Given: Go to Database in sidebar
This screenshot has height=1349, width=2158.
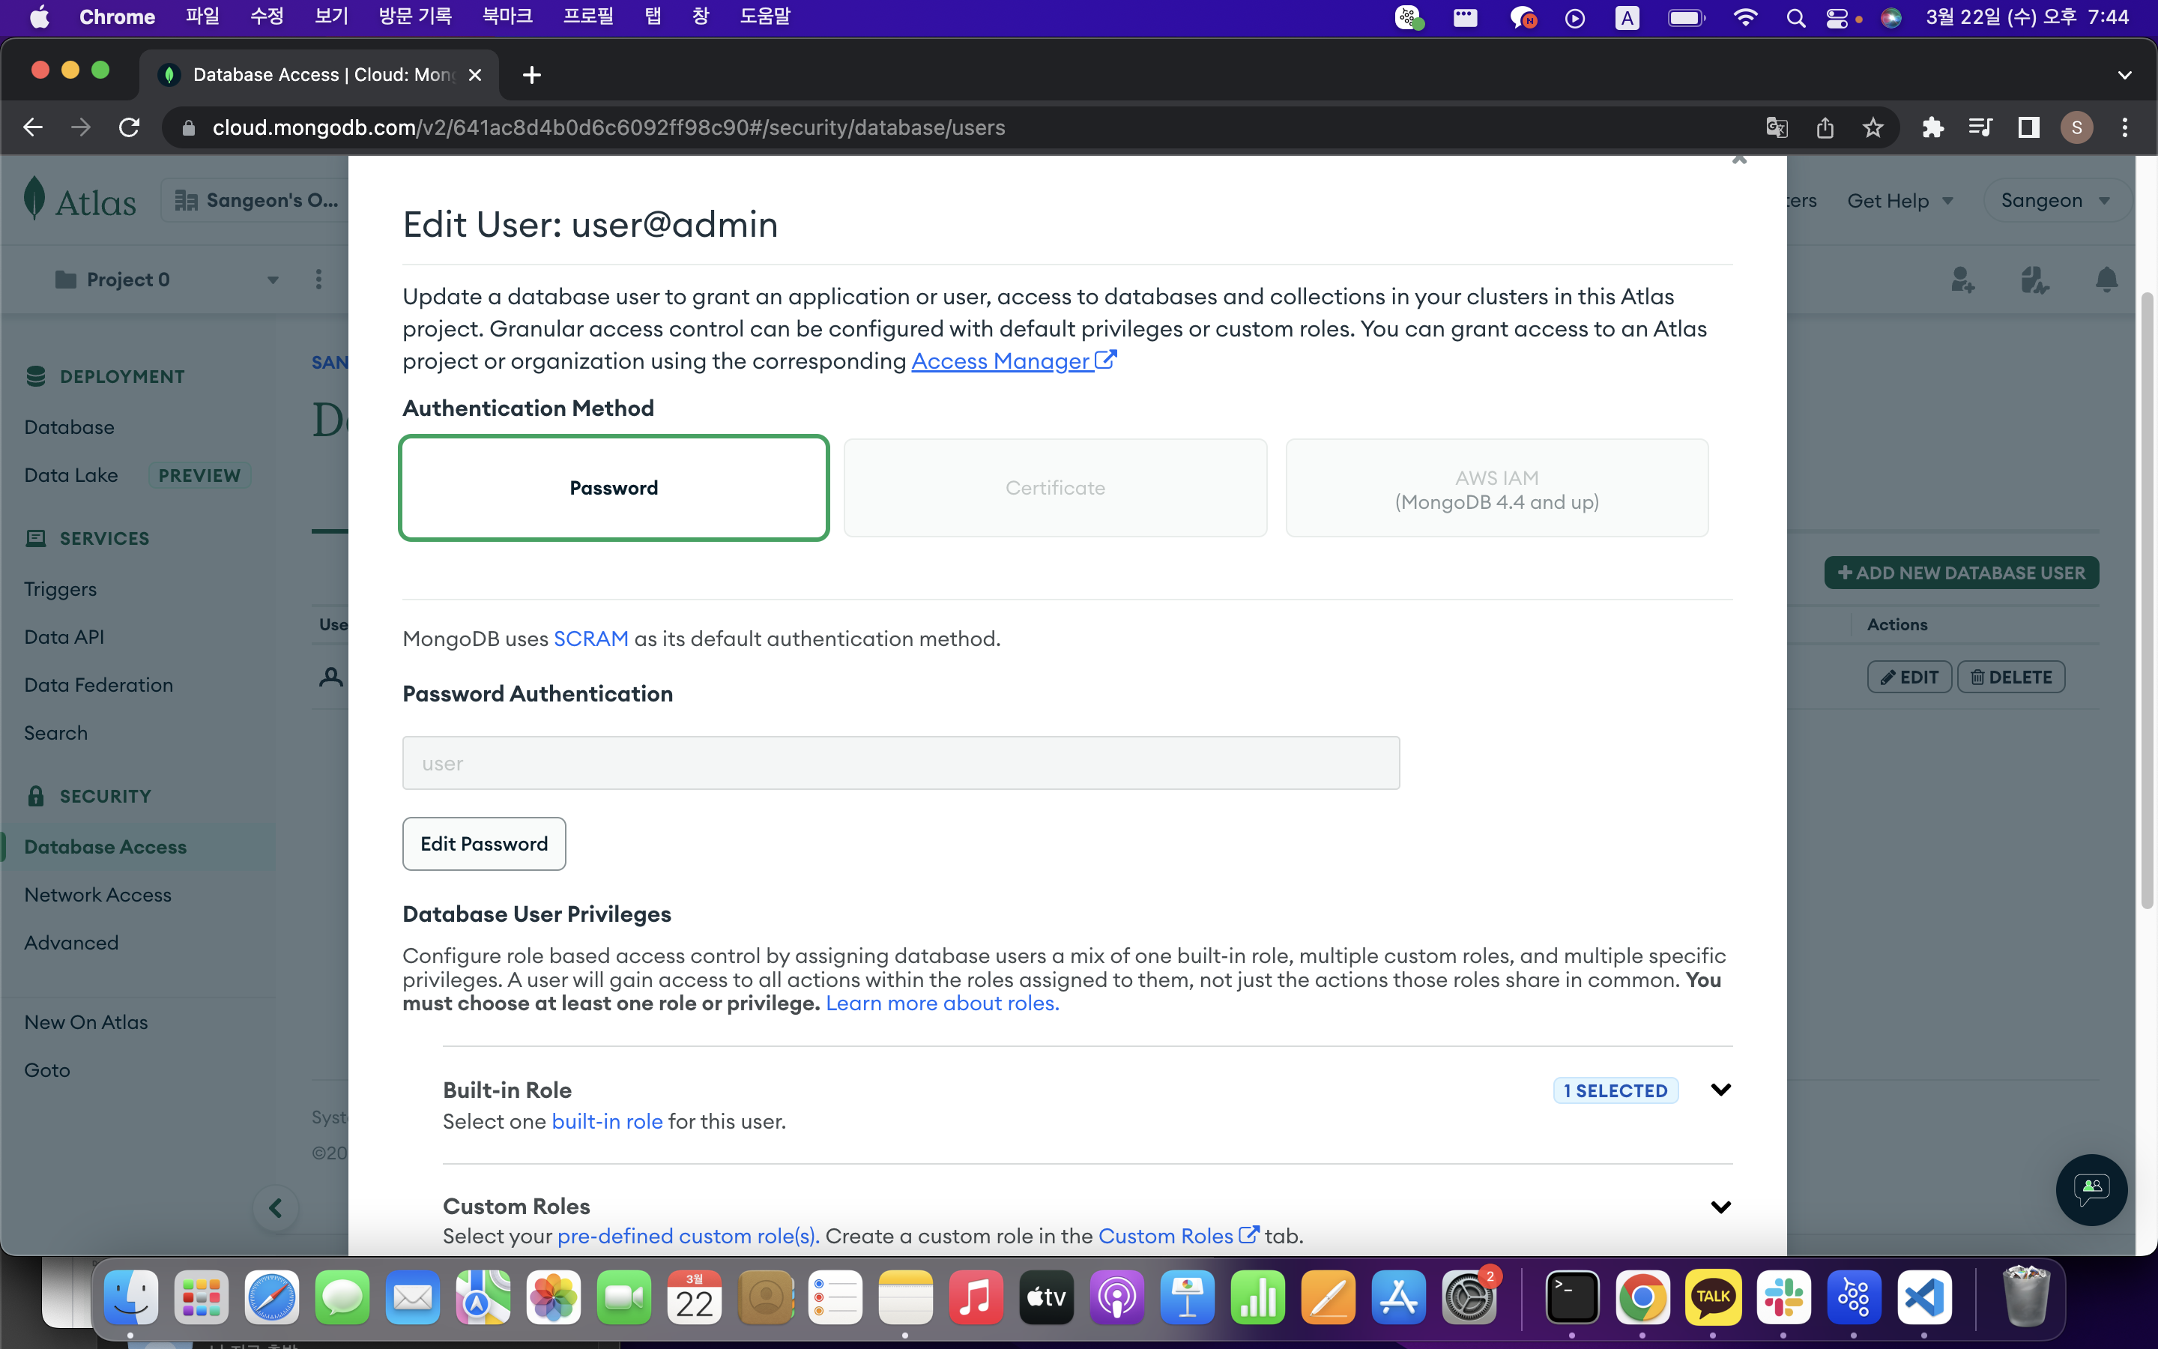Looking at the screenshot, I should pyautogui.click(x=70, y=427).
